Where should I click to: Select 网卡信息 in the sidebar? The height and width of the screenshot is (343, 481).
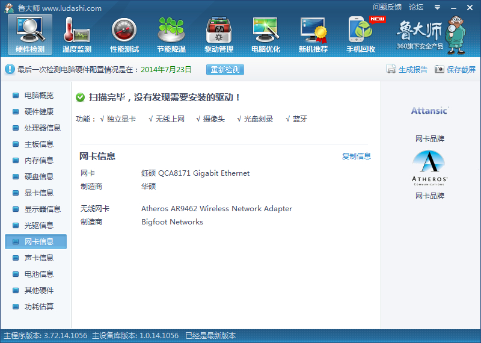tap(35, 242)
